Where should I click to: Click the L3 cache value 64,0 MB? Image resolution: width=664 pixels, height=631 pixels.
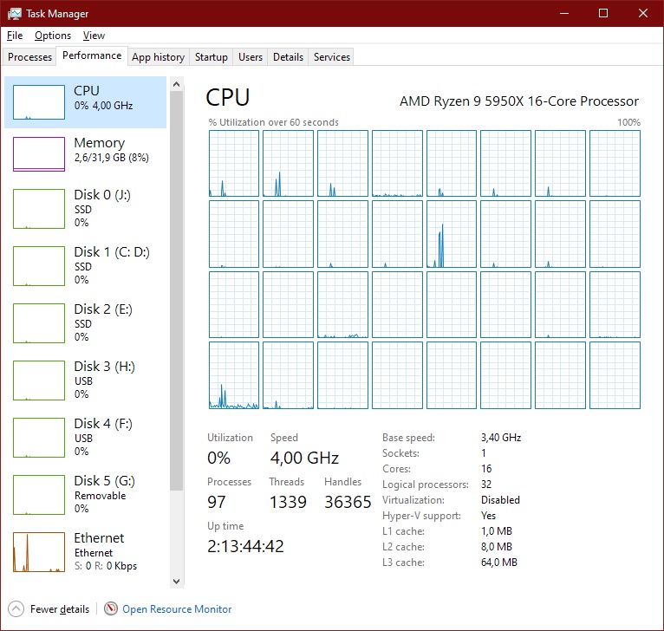498,562
